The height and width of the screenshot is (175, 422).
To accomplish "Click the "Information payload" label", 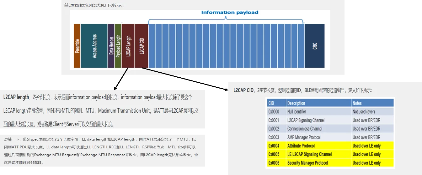I will pyautogui.click(x=230, y=13).
